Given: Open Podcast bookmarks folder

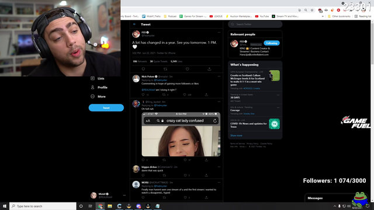Looking at the screenshot, I should [x=170, y=16].
